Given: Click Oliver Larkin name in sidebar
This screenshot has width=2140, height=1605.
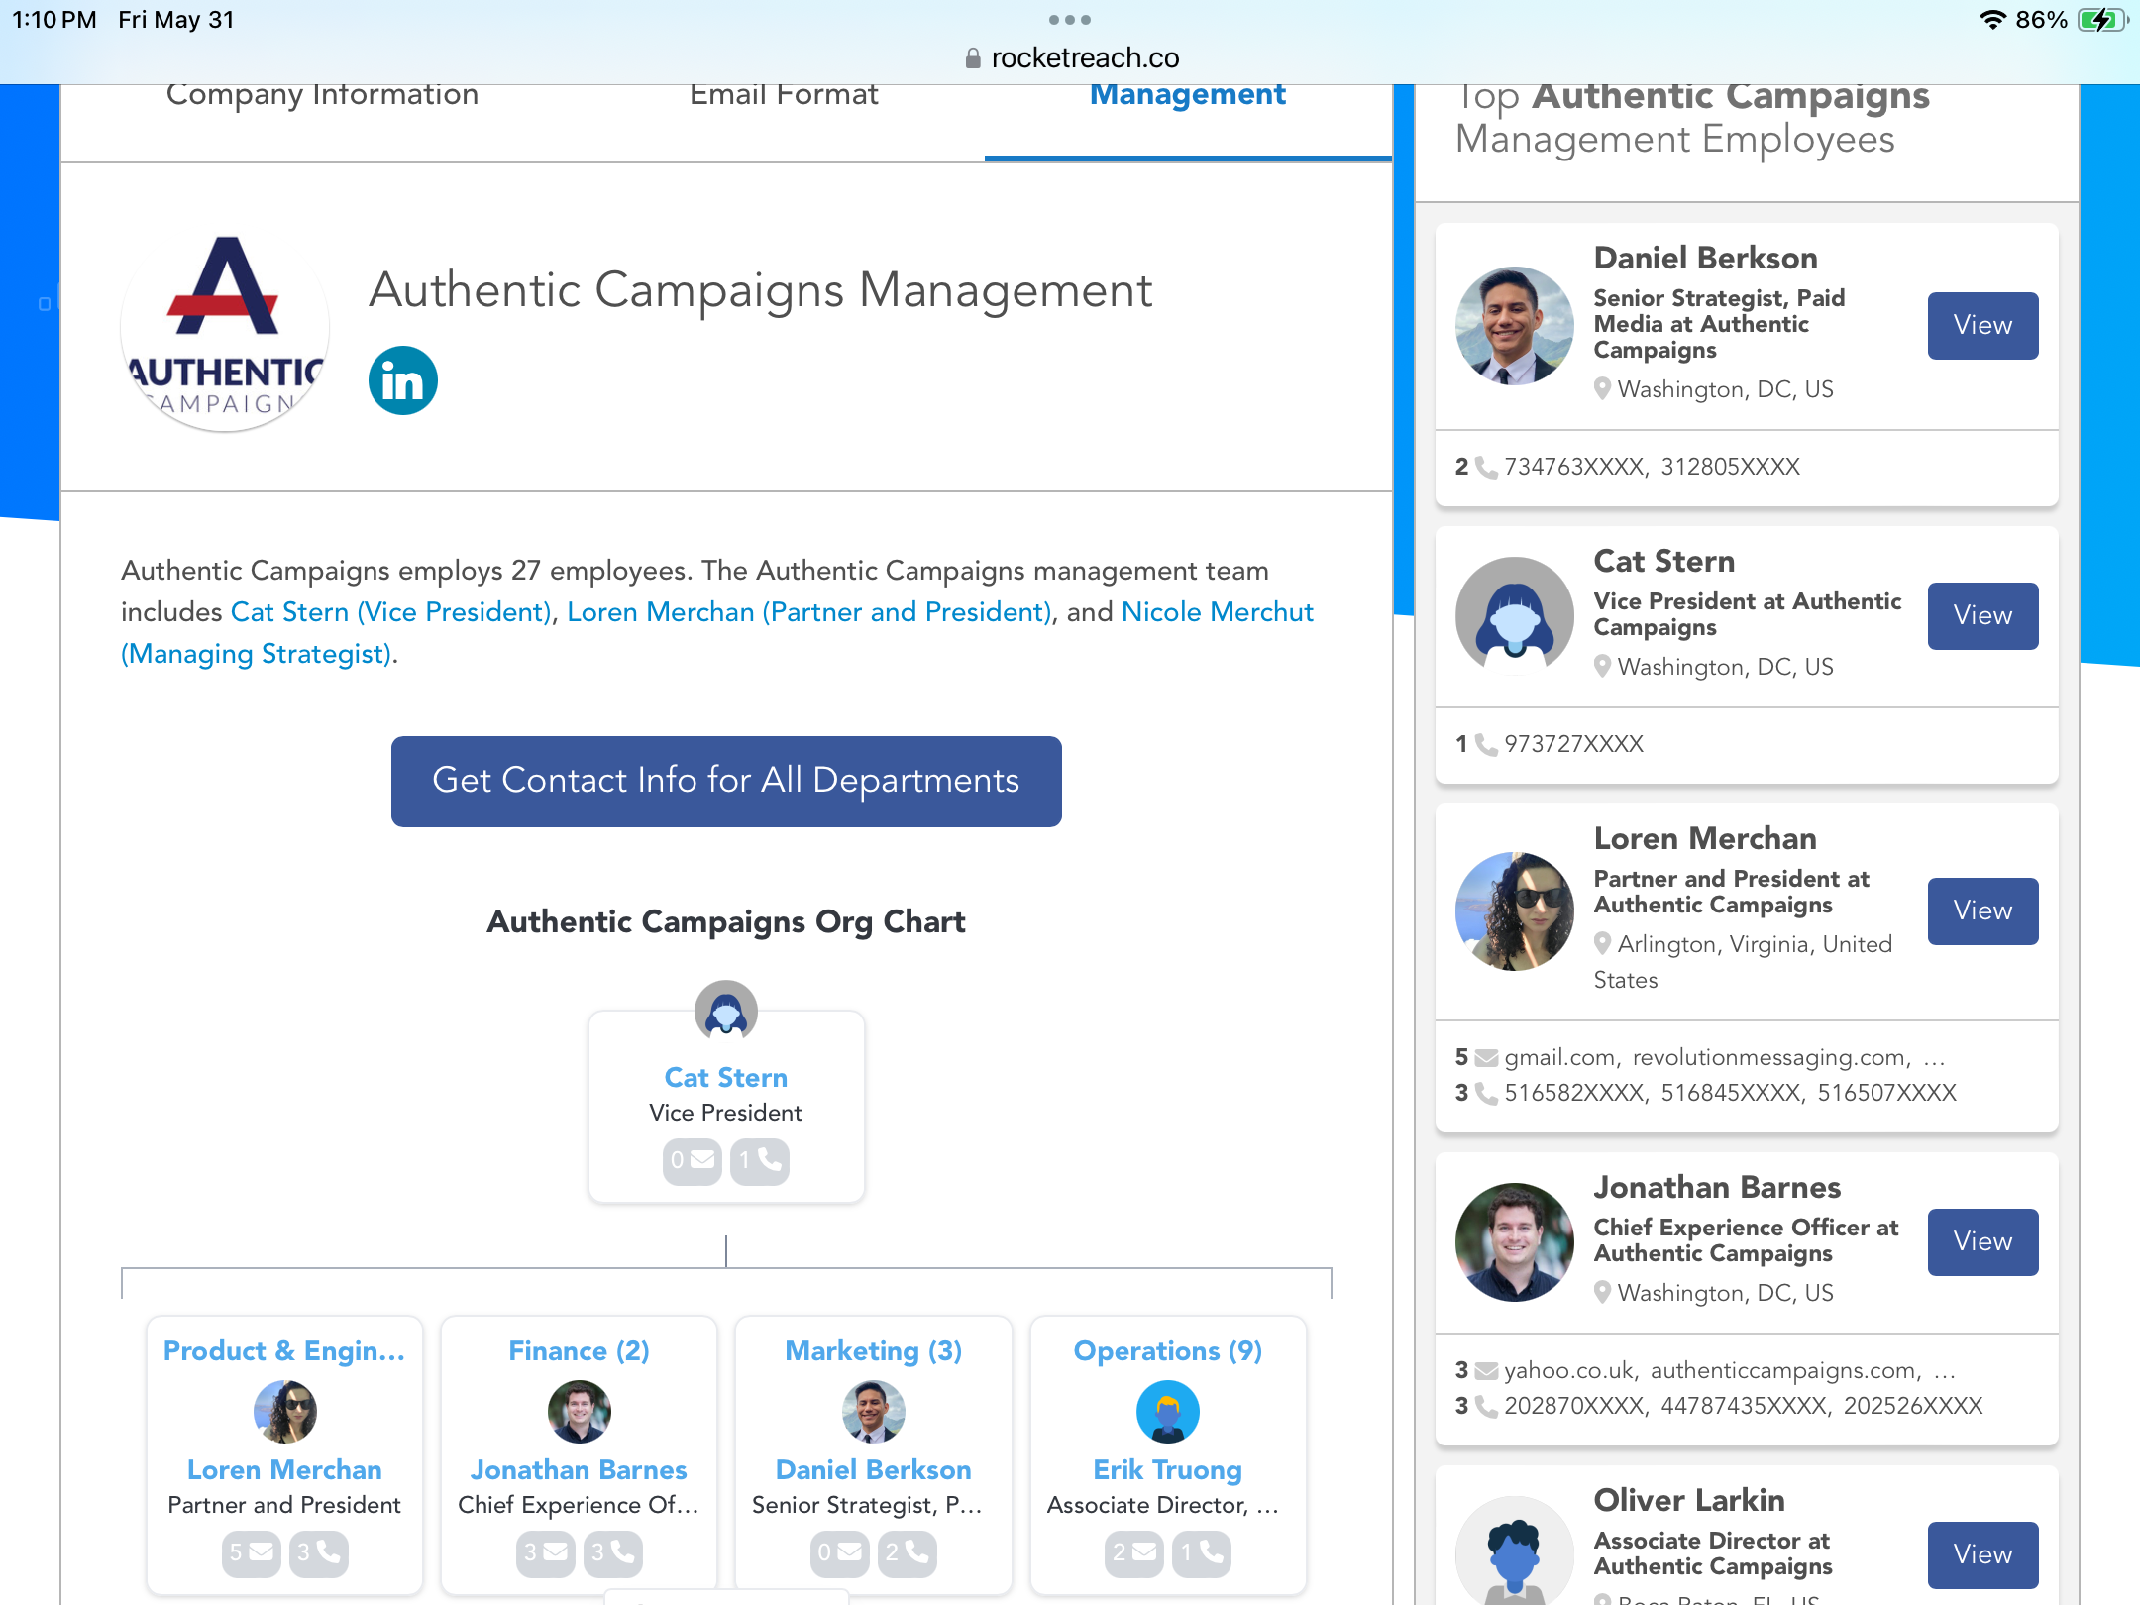Looking at the screenshot, I should pyautogui.click(x=1689, y=1501).
